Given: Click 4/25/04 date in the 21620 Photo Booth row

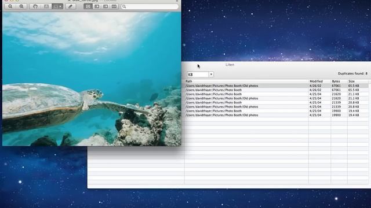Looking at the screenshot, I should point(315,94).
